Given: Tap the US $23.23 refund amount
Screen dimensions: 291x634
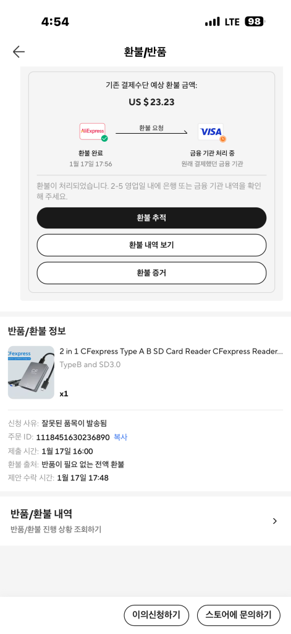Looking at the screenshot, I should [x=151, y=102].
